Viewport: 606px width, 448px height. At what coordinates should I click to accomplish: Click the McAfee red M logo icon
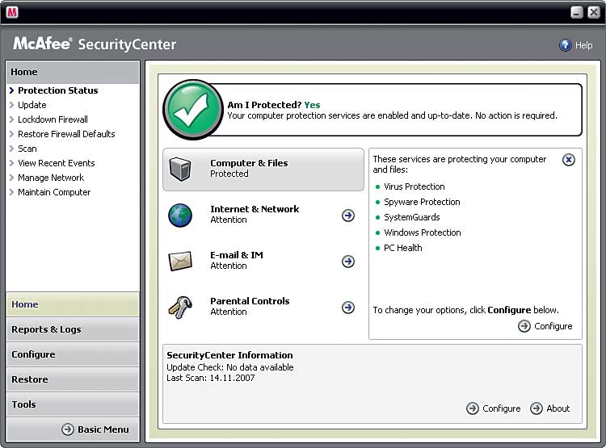coord(12,12)
